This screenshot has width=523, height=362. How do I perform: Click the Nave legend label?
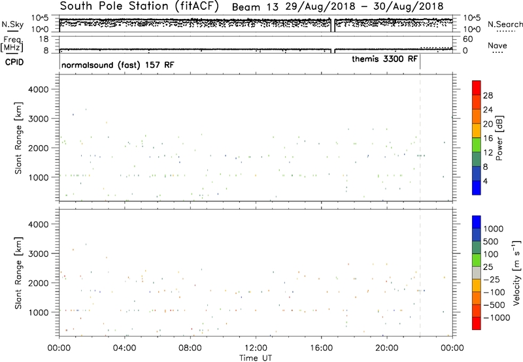(497, 46)
